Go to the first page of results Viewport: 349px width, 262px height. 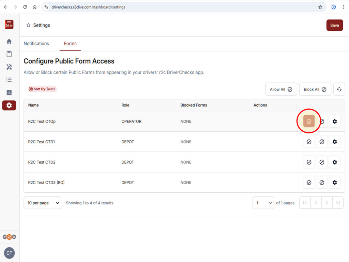[x=305, y=203]
